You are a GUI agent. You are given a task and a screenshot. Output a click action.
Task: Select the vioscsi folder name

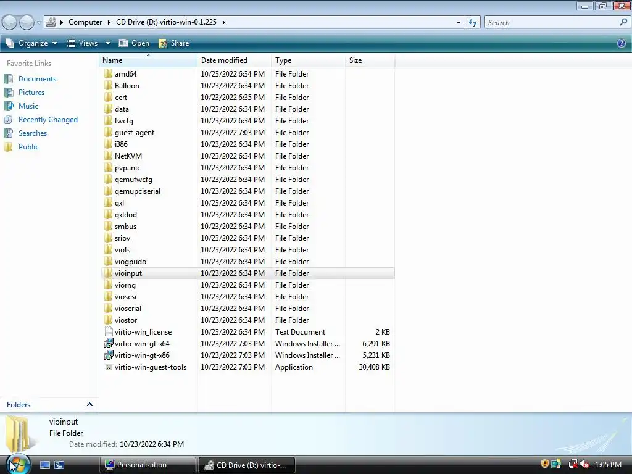tap(125, 297)
